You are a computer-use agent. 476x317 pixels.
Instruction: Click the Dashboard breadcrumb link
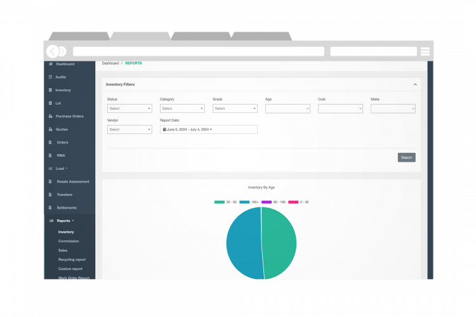click(x=110, y=63)
